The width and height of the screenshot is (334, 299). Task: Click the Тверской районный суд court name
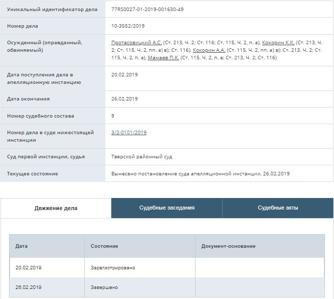141,157
